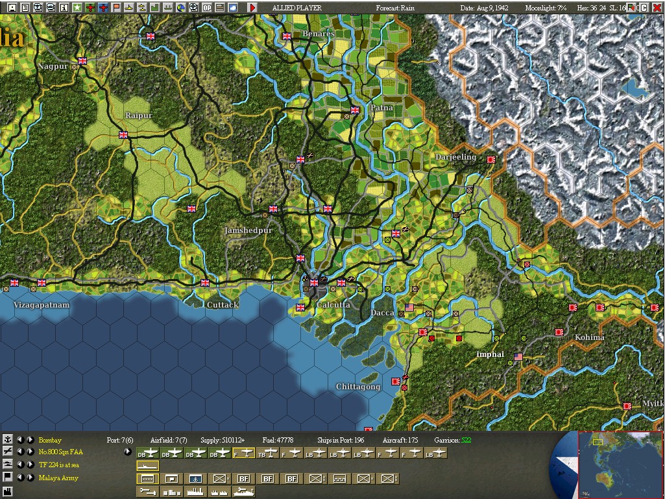
Task: Click the single yellow ship toolbar icon
Action: (x=129, y=7)
